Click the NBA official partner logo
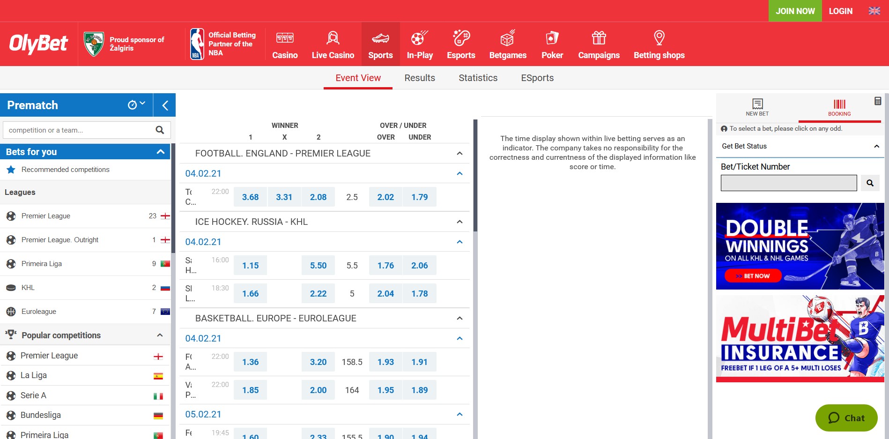Screen dimensions: 889x439 coord(197,44)
